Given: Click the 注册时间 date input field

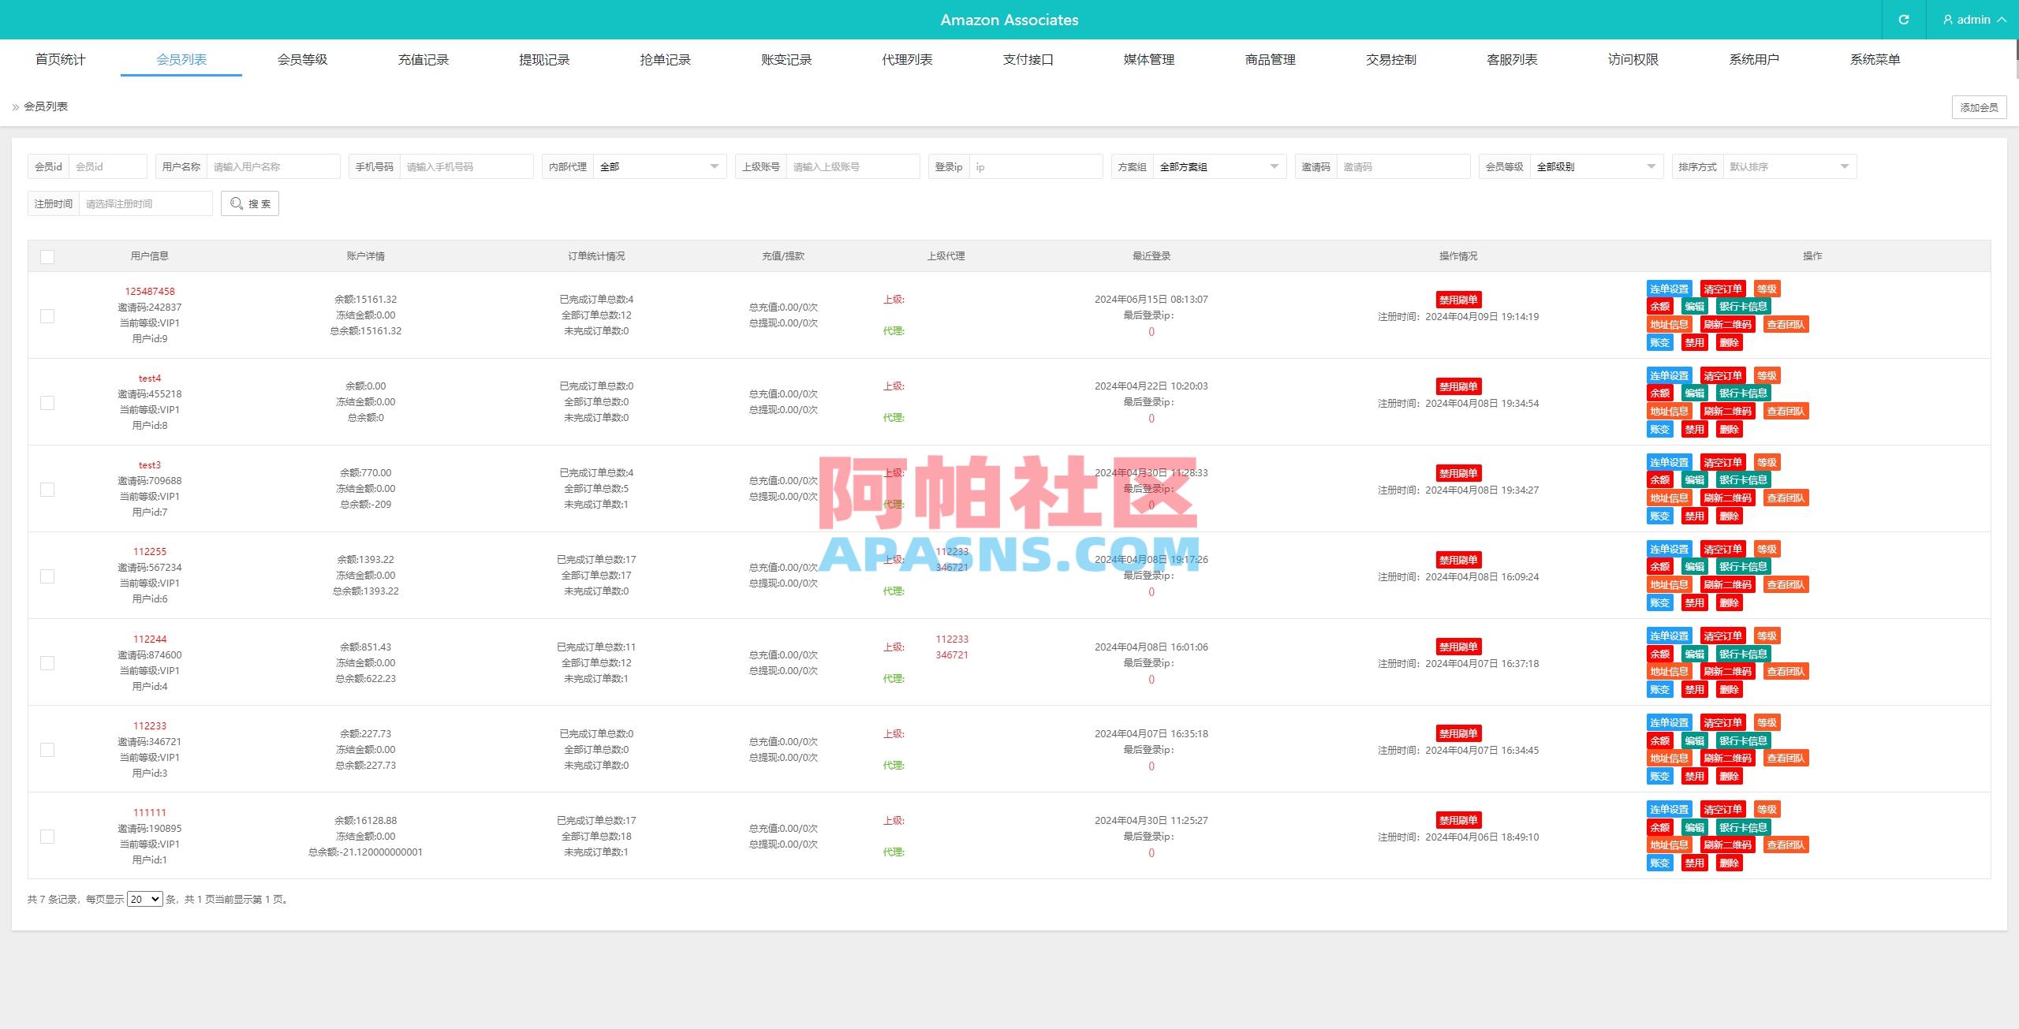Looking at the screenshot, I should 146,203.
